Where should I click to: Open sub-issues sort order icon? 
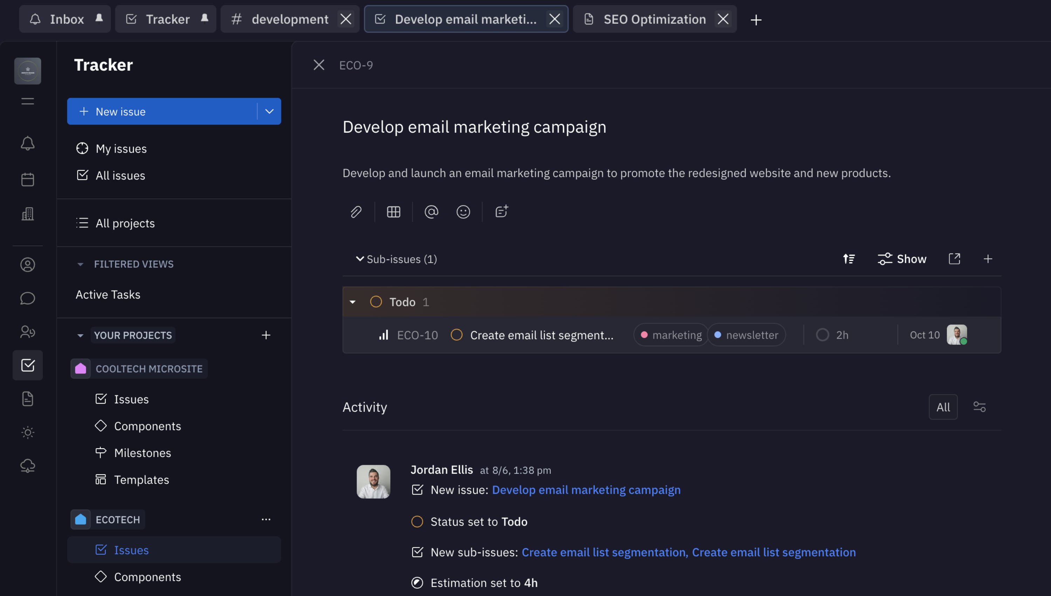click(849, 259)
